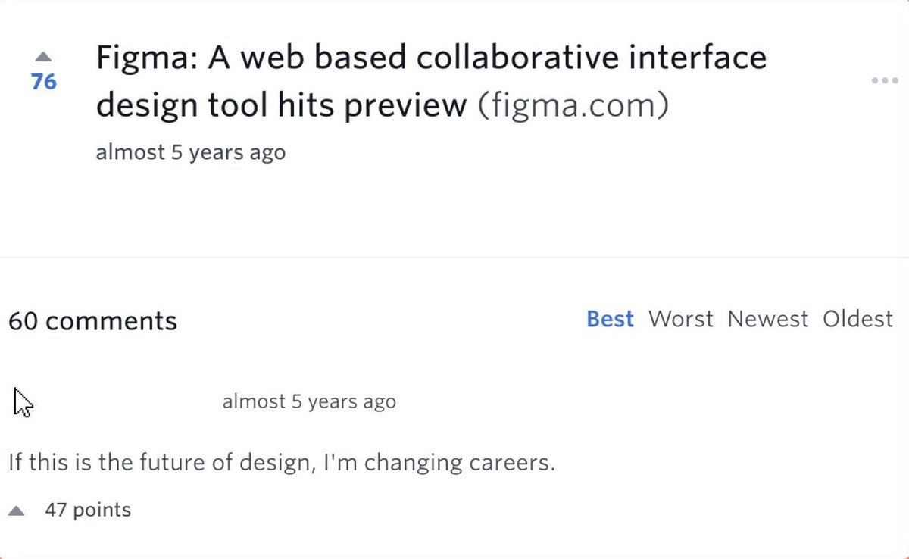Image resolution: width=909 pixels, height=559 pixels.
Task: Click the divider line below the post header
Action: coord(454,258)
